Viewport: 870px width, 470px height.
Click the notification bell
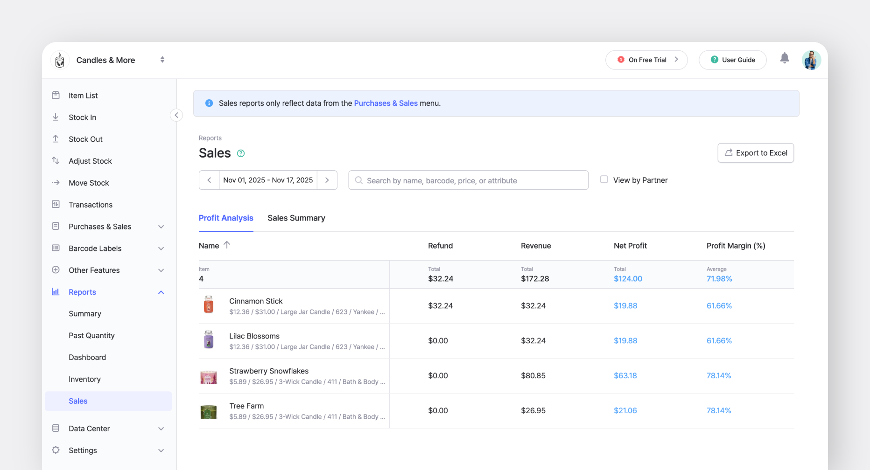785,60
